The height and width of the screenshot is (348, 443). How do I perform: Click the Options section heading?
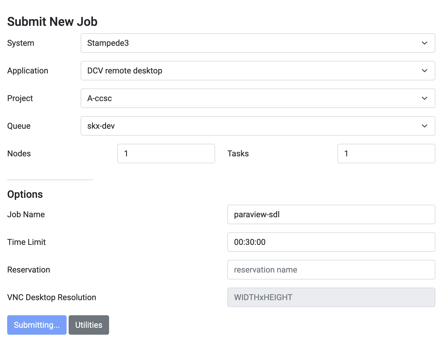(25, 194)
